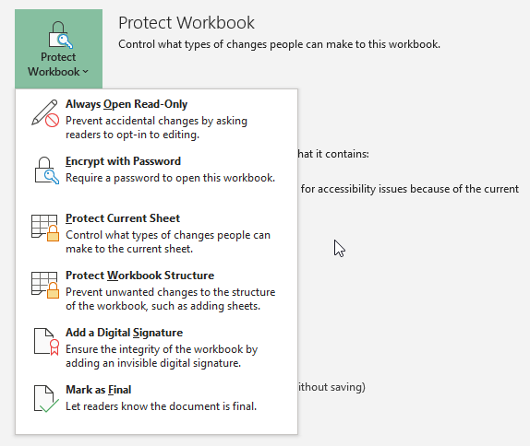Select Protect Current Sheet

156,233
